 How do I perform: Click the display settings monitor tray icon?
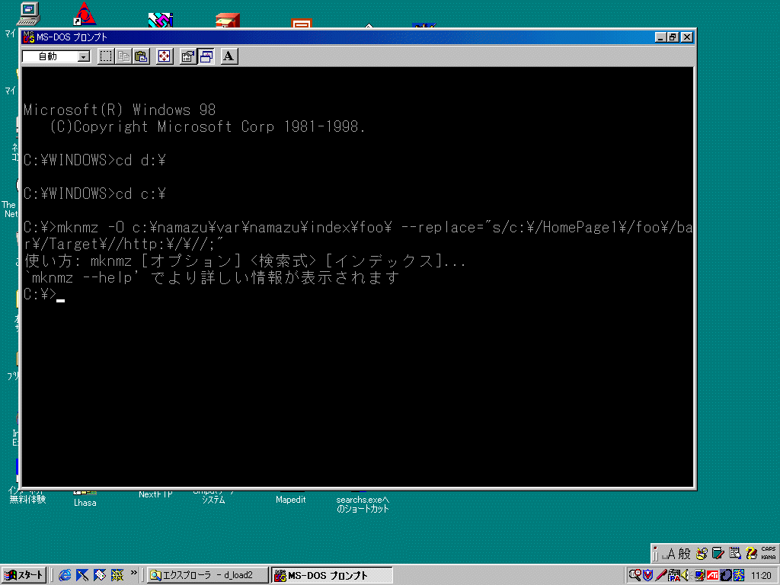tap(699, 575)
